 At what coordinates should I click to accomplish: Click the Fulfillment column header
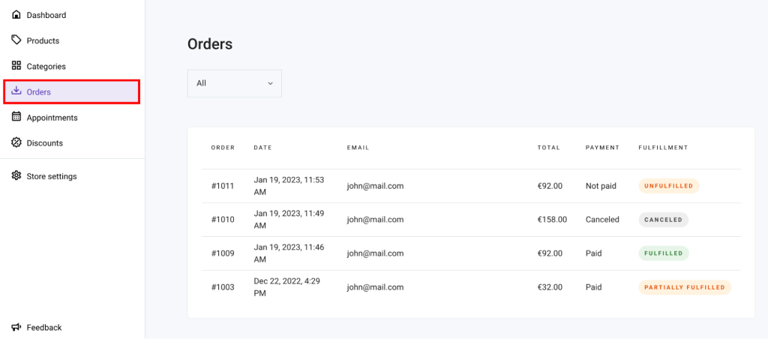662,148
